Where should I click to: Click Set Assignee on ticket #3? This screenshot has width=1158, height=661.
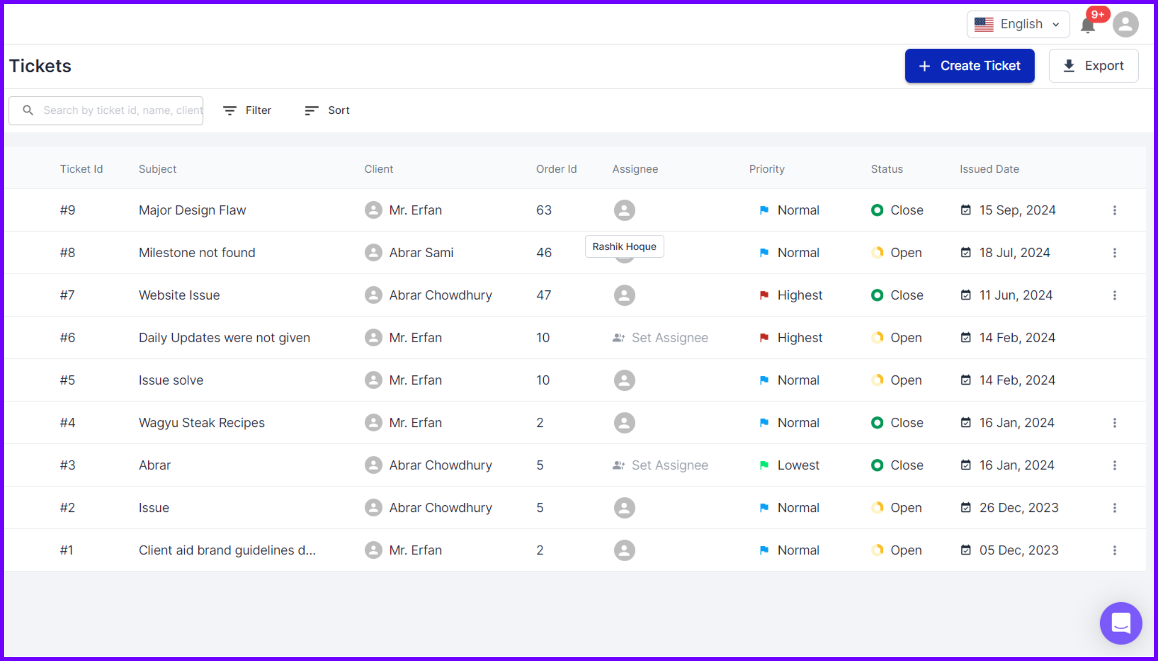click(660, 466)
